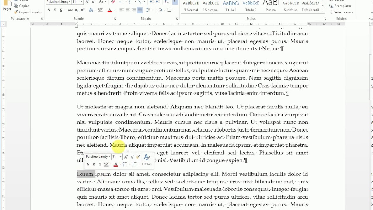Apply highlight using the ribbon highlighter icon
Image resolution: width=373 pixels, height=210 pixels.
(x=100, y=10)
